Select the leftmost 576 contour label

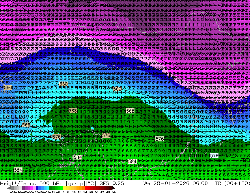pyautogui.click(x=57, y=137)
